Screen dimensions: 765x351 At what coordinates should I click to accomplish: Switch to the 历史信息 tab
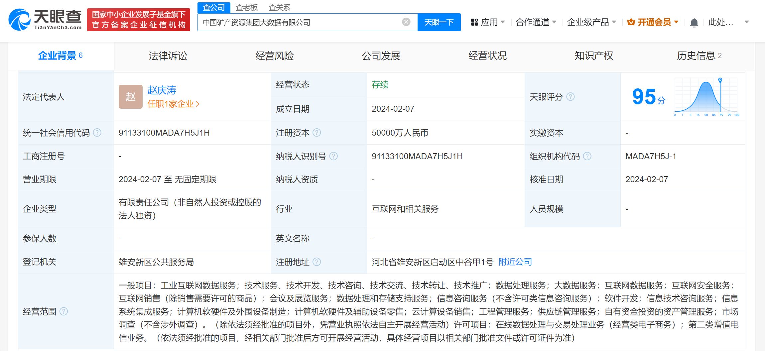699,56
